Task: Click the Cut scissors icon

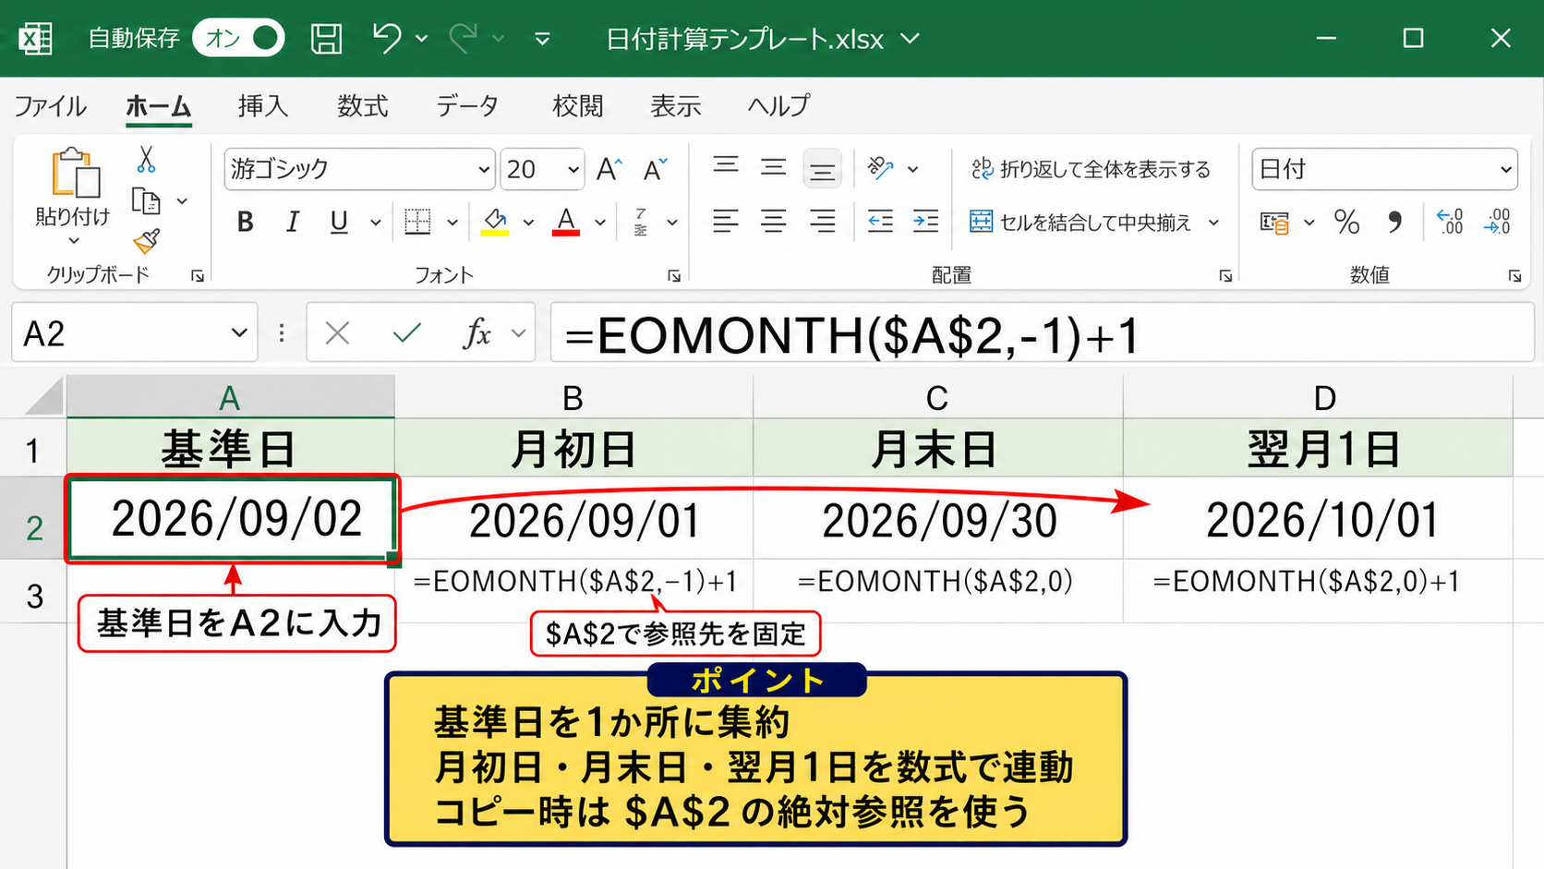Action: [x=146, y=160]
